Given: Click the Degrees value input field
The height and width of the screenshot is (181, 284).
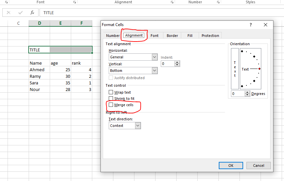Looking at the screenshot, I should tap(238, 94).
